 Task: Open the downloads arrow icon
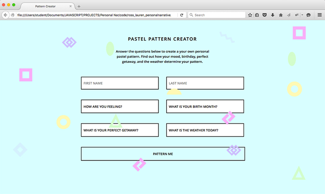pos(272,15)
